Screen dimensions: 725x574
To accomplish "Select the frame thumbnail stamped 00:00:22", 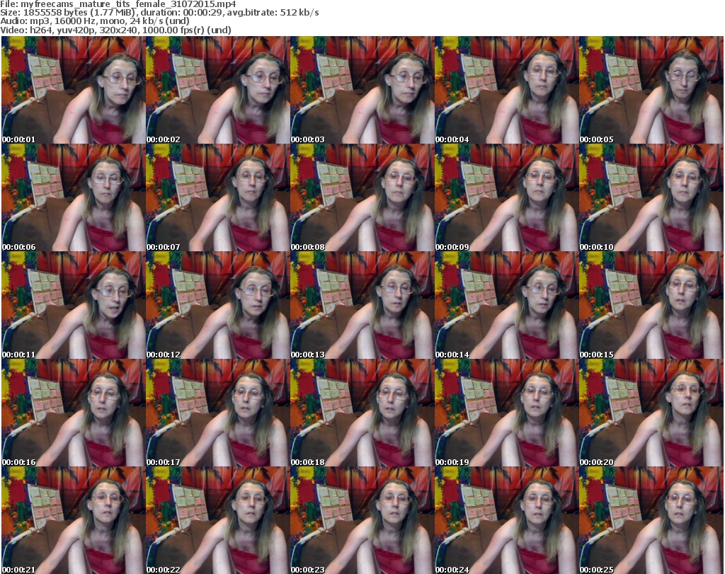I will (x=218, y=520).
